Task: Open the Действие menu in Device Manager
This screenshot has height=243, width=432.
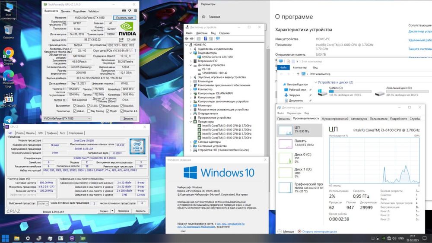Action: 202,33
